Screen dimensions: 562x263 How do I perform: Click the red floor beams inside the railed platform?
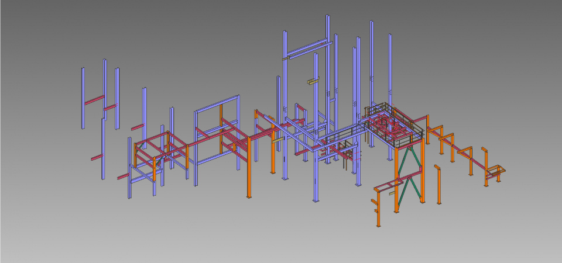coord(386,124)
